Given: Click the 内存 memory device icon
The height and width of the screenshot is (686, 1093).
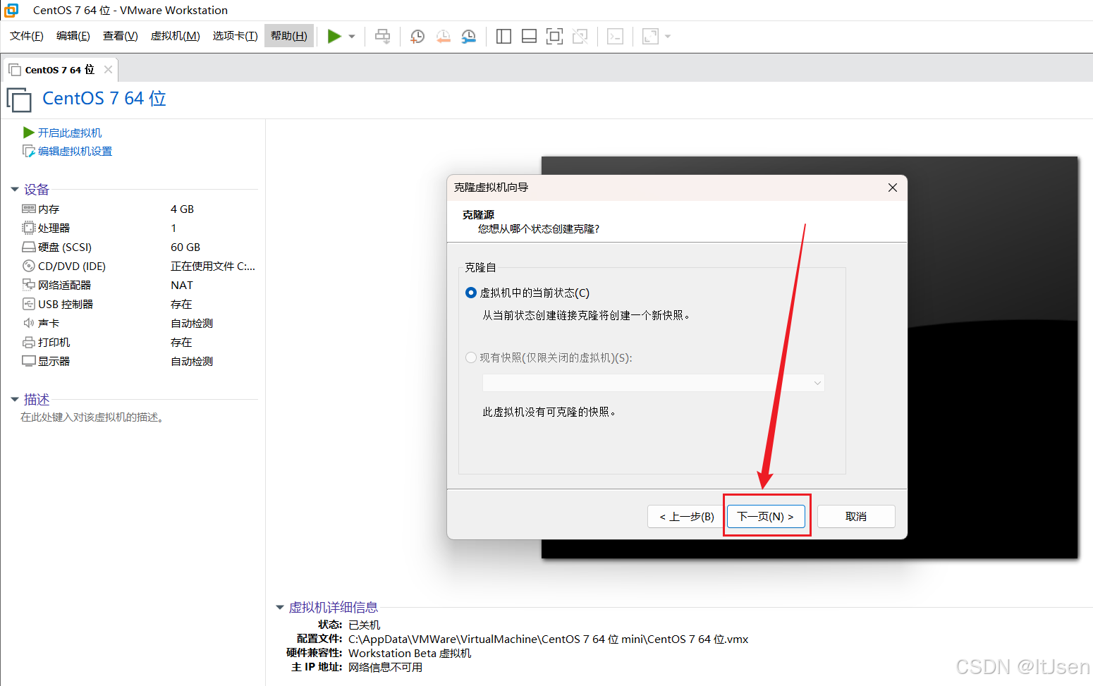Looking at the screenshot, I should (29, 209).
